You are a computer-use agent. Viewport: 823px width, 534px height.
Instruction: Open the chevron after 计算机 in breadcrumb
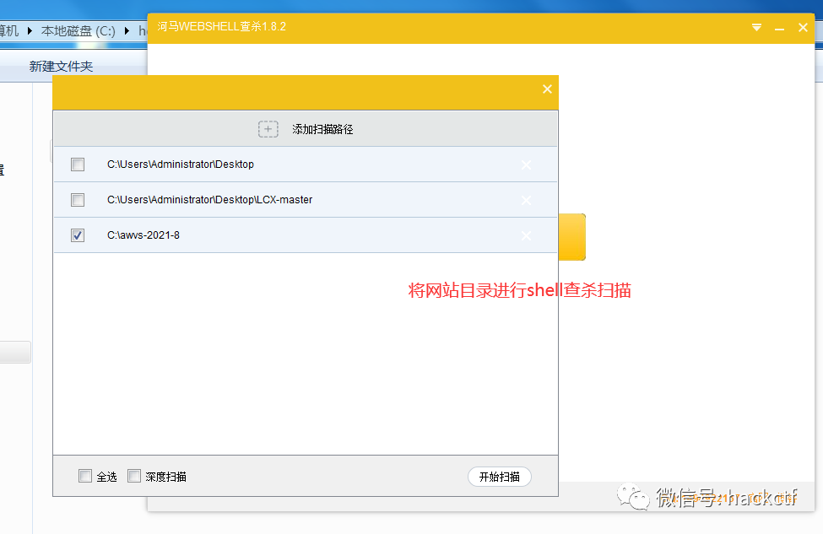pyautogui.click(x=29, y=30)
